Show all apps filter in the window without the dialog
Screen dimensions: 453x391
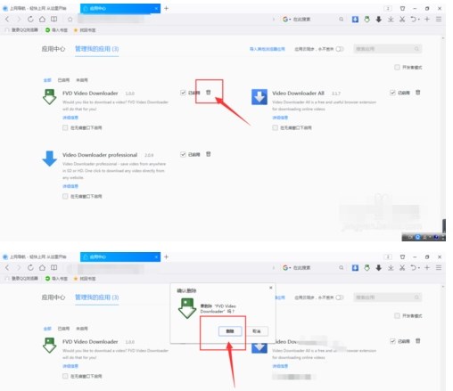47,80
